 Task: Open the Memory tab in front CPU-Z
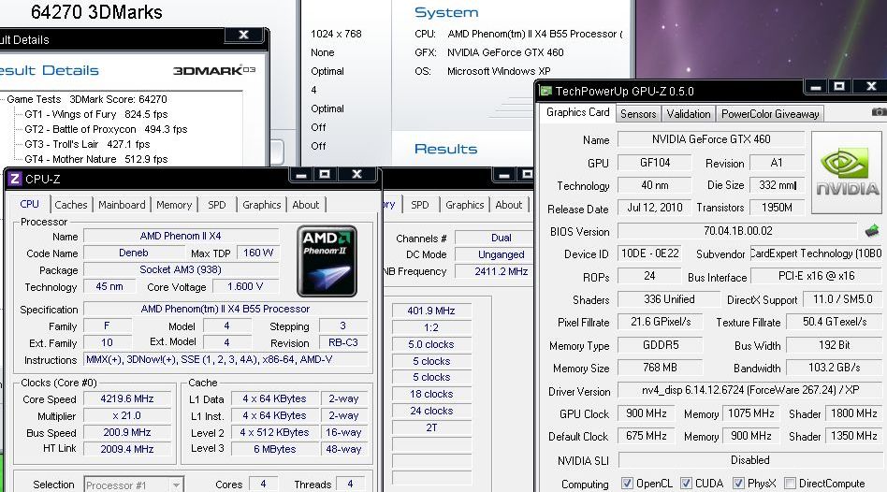[174, 205]
